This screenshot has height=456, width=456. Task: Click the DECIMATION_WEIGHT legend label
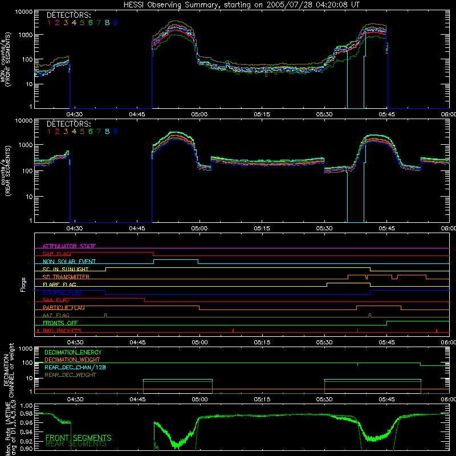(72, 360)
